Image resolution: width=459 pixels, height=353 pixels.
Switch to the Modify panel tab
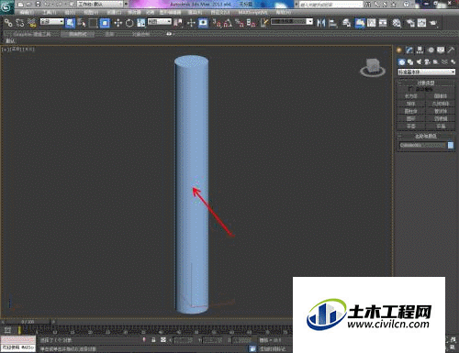[409, 50]
